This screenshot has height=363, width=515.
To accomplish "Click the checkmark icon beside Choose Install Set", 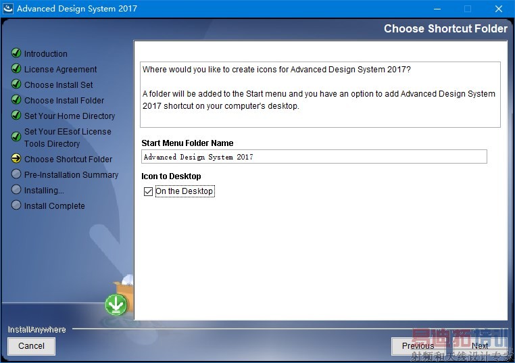I will [x=16, y=84].
